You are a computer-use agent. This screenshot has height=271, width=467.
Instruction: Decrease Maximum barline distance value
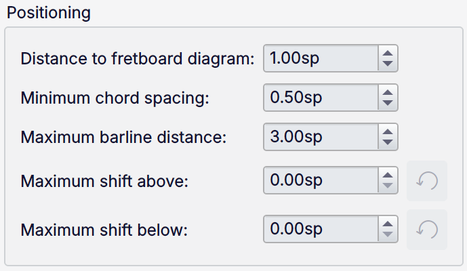(x=388, y=142)
